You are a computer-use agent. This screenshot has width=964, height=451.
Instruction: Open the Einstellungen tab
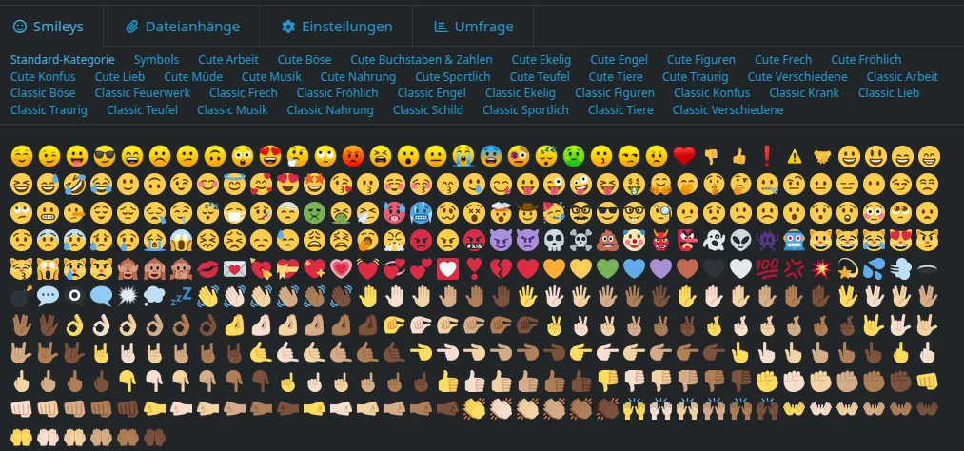click(x=337, y=27)
